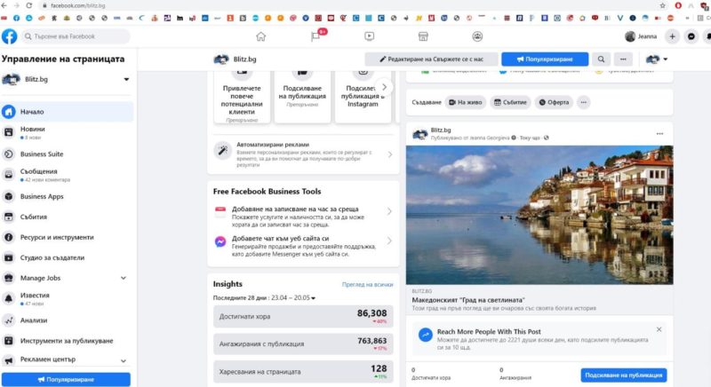Click in the Facebook search field

pos(76,36)
